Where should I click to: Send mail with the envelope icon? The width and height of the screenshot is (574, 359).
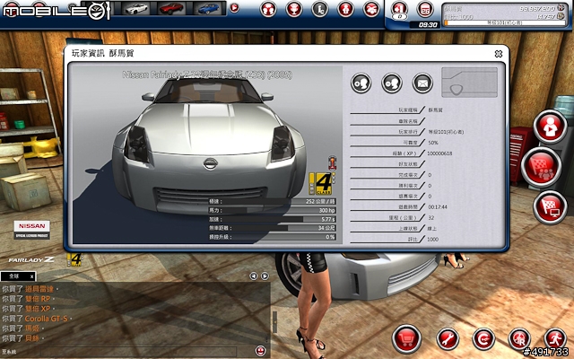coord(422,83)
